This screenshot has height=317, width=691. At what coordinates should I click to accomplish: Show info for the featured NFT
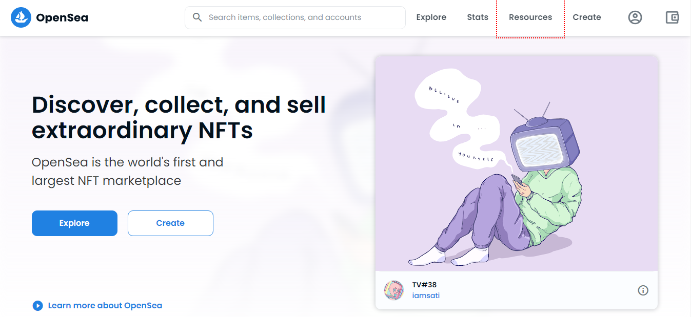643,290
